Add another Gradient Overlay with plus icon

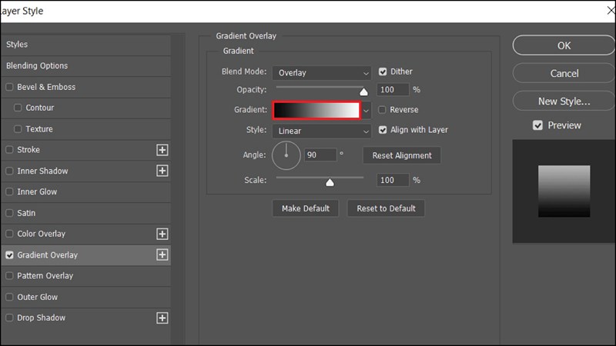tap(162, 255)
